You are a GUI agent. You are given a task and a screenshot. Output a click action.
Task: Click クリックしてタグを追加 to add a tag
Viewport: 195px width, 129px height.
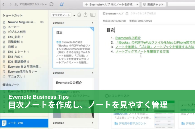point(143,13)
